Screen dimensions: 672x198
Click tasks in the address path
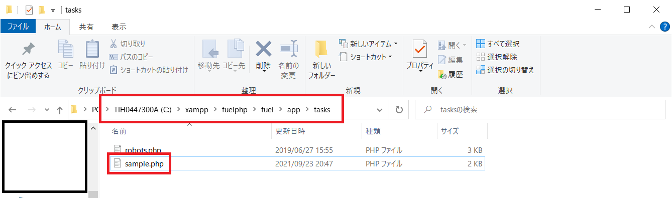[322, 109]
